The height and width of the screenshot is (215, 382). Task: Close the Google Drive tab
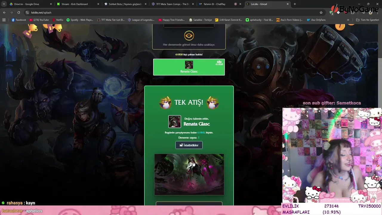[51, 4]
